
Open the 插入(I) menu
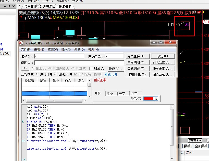pyautogui.click(x=66, y=50)
